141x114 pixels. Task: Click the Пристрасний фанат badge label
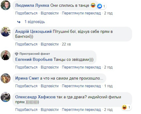(x=35, y=54)
